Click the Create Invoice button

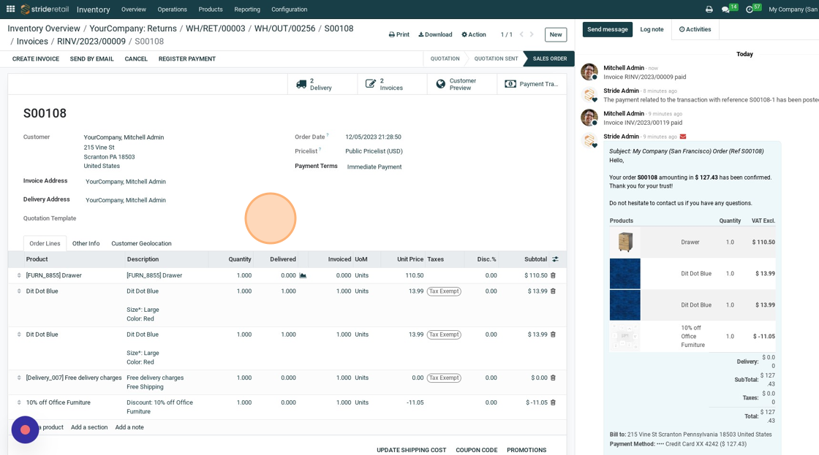[36, 58]
